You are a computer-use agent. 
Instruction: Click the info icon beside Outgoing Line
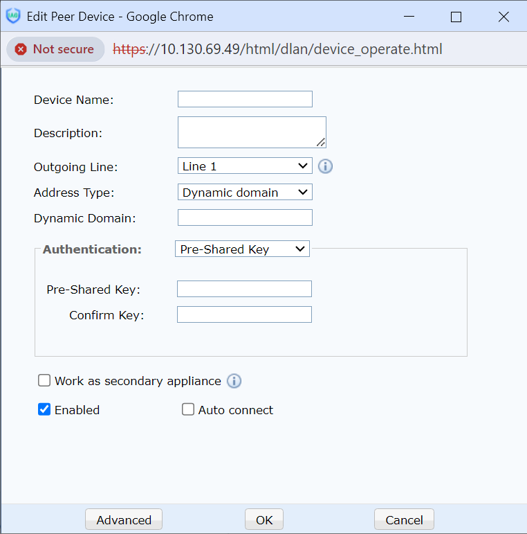pos(325,166)
